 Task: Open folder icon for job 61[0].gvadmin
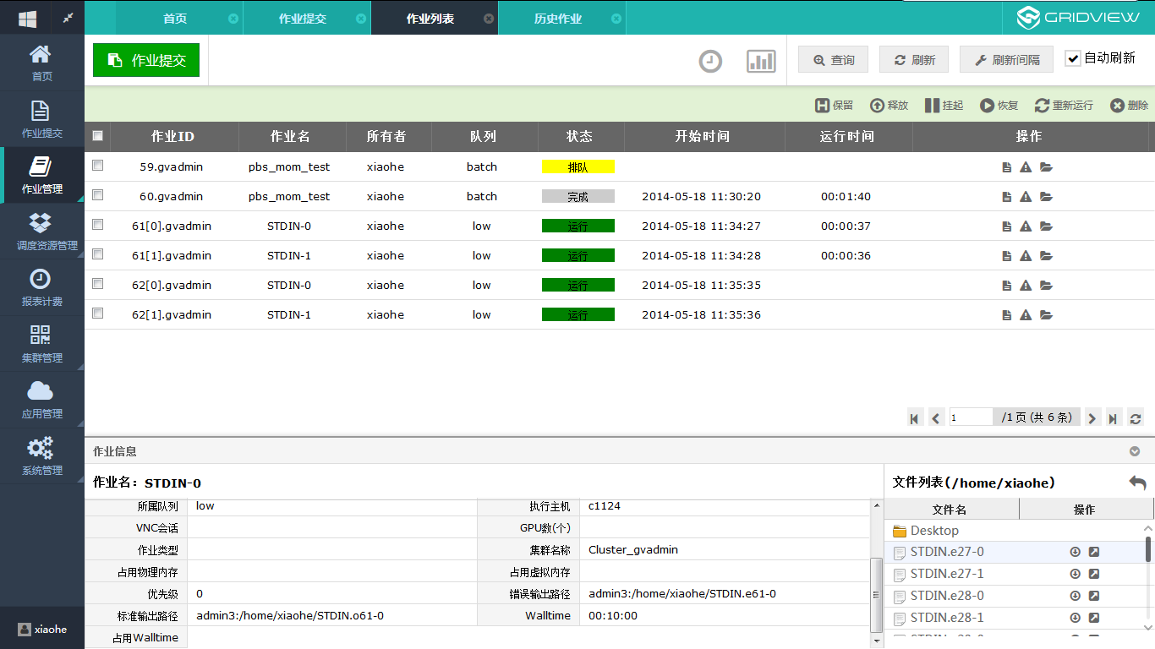point(1046,226)
